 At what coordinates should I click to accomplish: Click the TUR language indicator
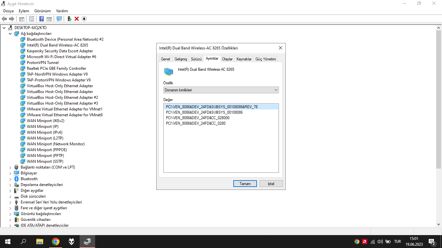click(398, 242)
